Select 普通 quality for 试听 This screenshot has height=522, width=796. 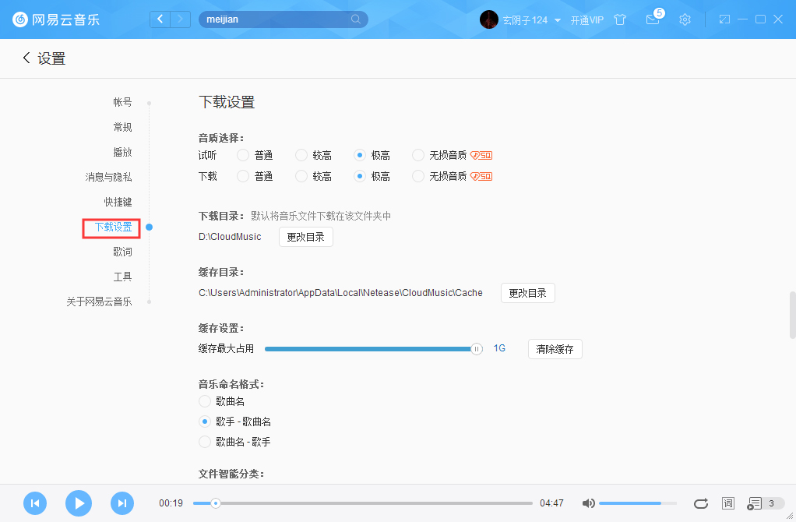click(x=242, y=155)
